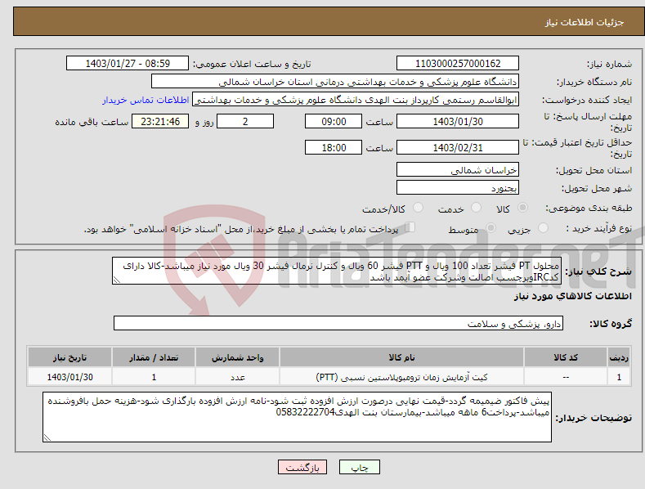
Task: Click the شماره نیاز label
Action: point(609,65)
